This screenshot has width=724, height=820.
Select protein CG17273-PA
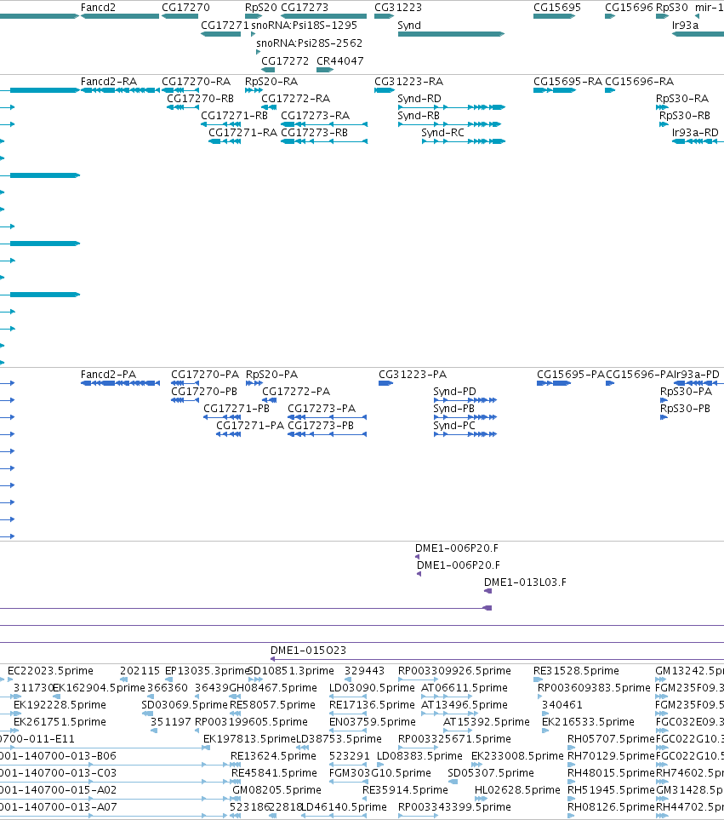[322, 409]
